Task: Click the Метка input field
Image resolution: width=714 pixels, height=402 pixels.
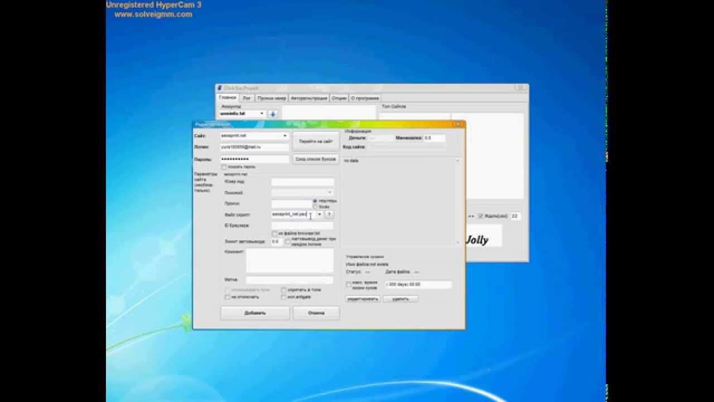Action: tap(290, 280)
